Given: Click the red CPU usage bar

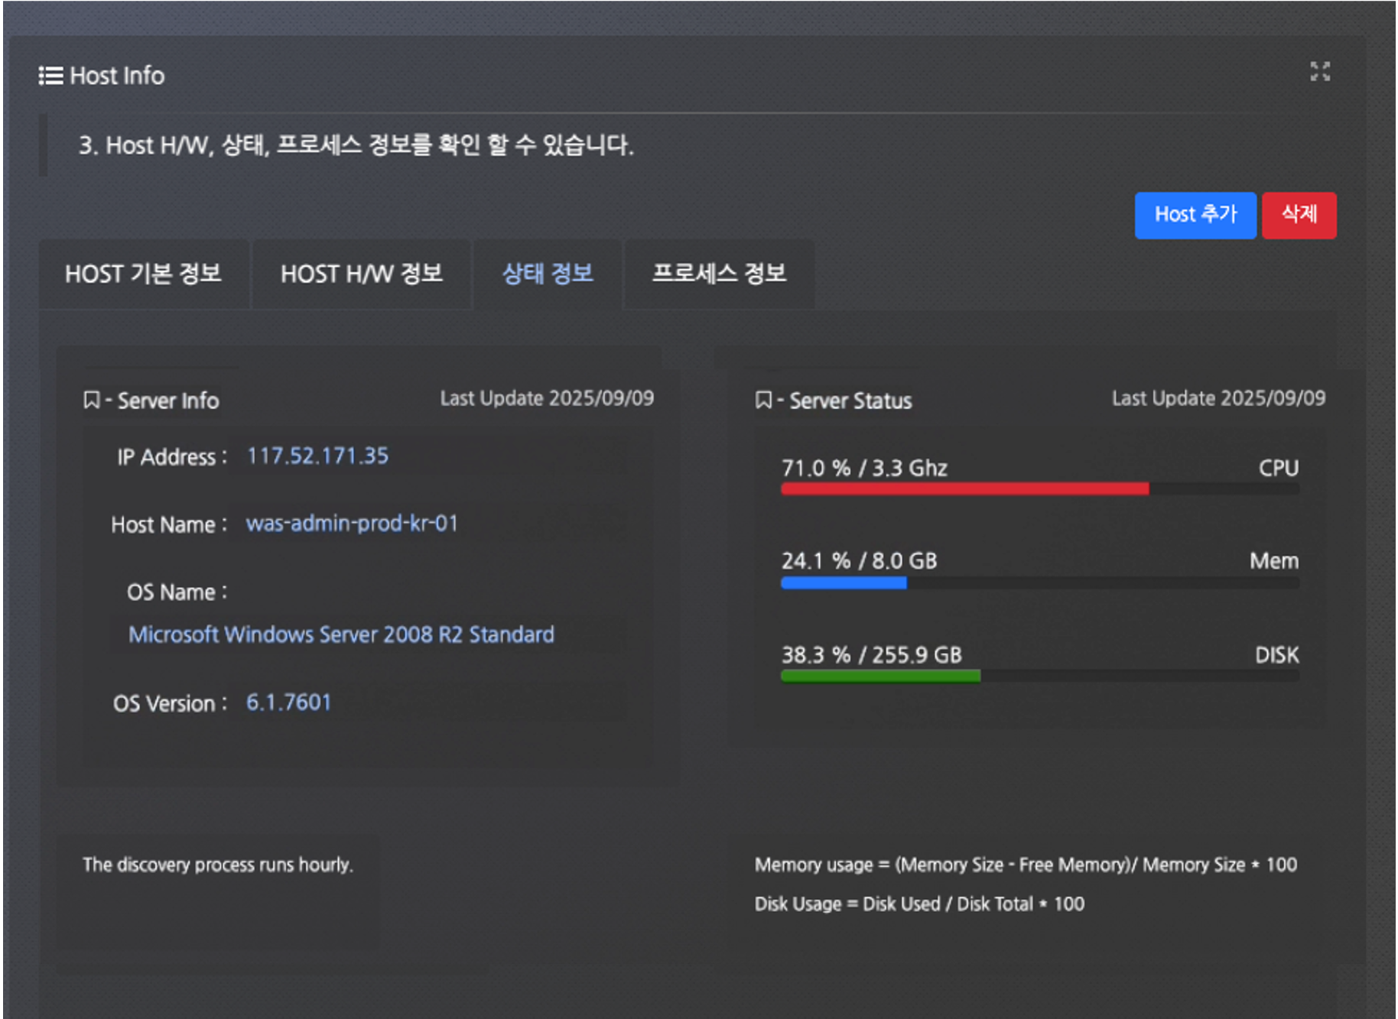Looking at the screenshot, I should [x=964, y=489].
